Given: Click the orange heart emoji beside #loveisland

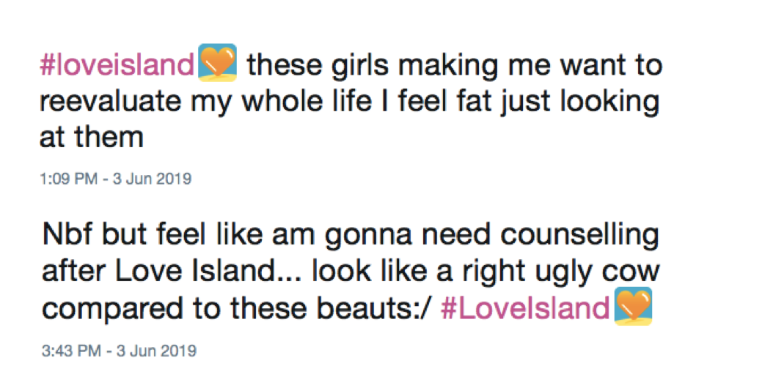Looking at the screenshot, I should 218,63.
